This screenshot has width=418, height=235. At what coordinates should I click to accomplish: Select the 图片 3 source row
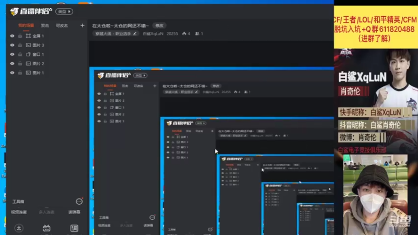pos(47,45)
